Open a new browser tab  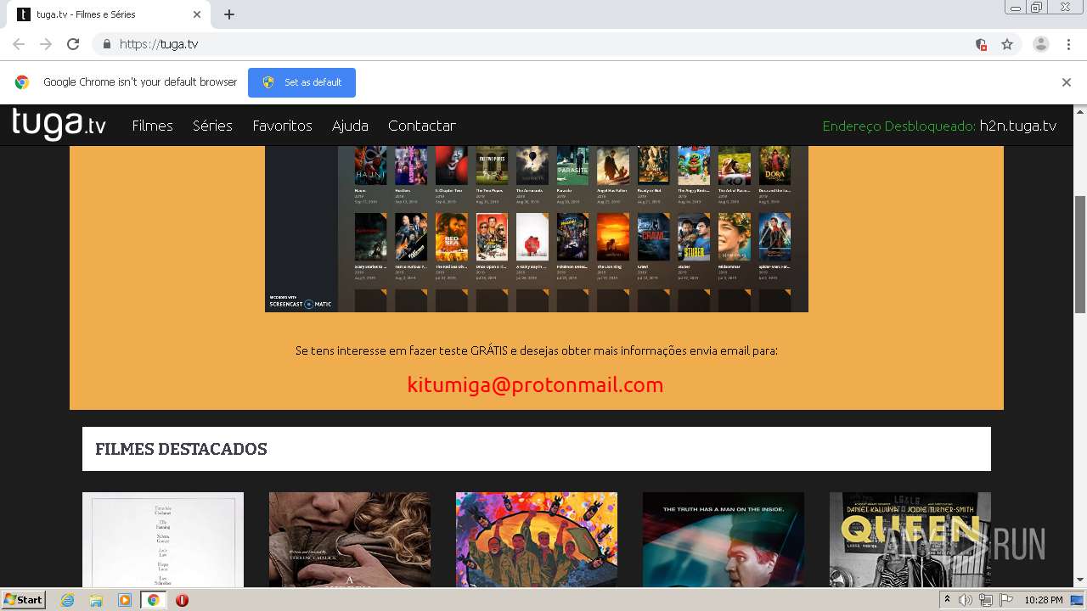tap(229, 14)
